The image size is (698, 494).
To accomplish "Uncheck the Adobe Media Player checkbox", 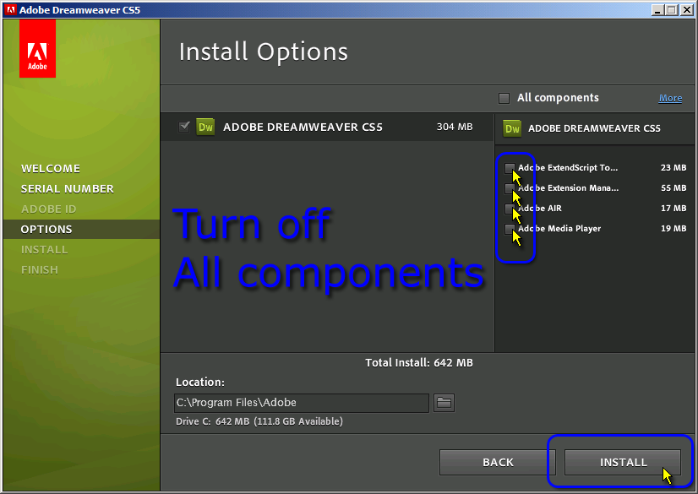I will click(510, 229).
